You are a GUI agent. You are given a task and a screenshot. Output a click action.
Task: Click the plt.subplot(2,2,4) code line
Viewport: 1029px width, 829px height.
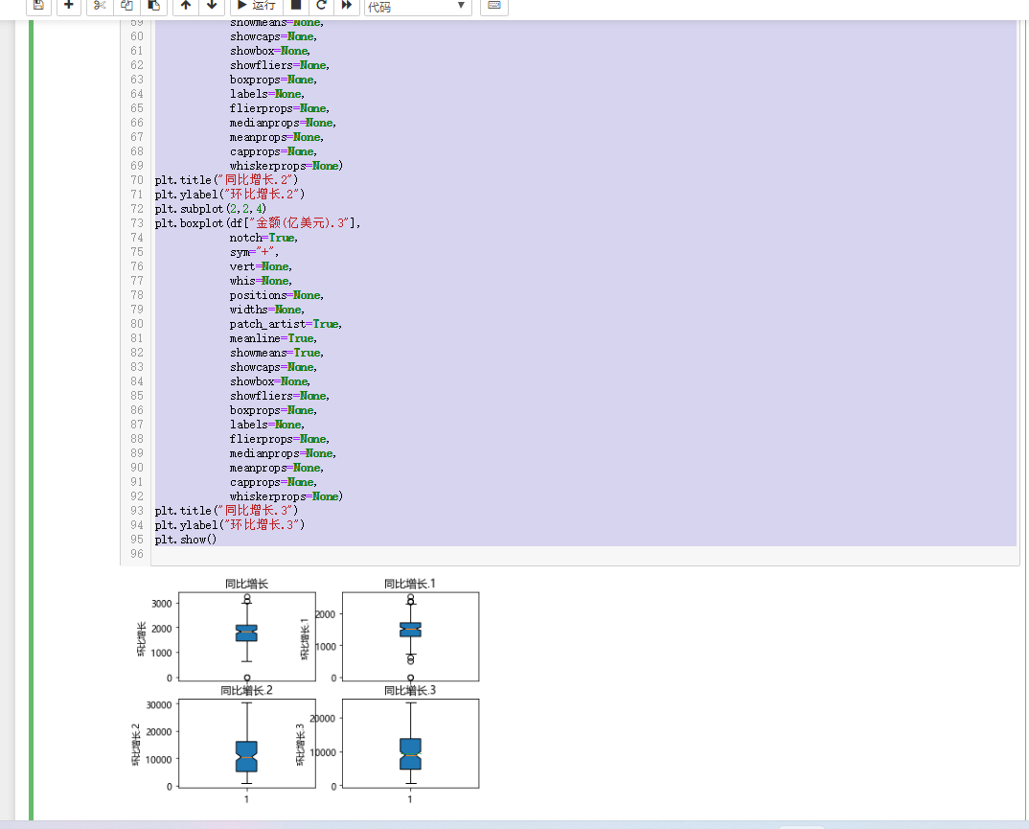[211, 209]
